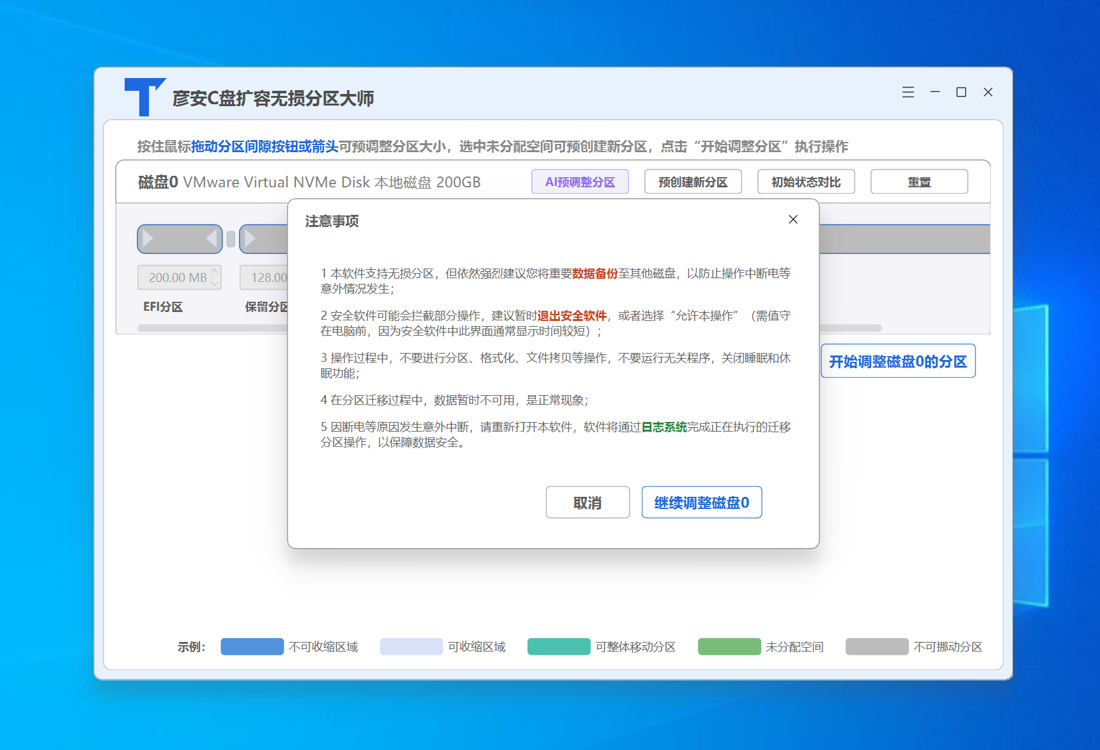Click the 128.00 reserved partition size field

point(264,277)
